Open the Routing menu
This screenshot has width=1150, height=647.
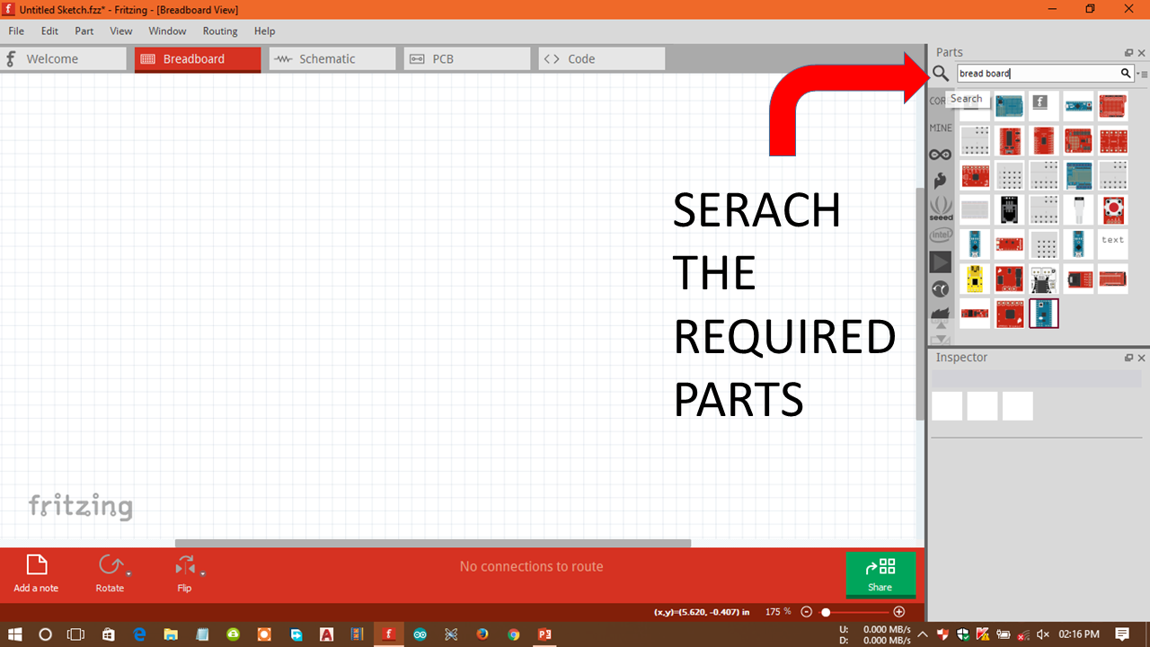point(220,31)
